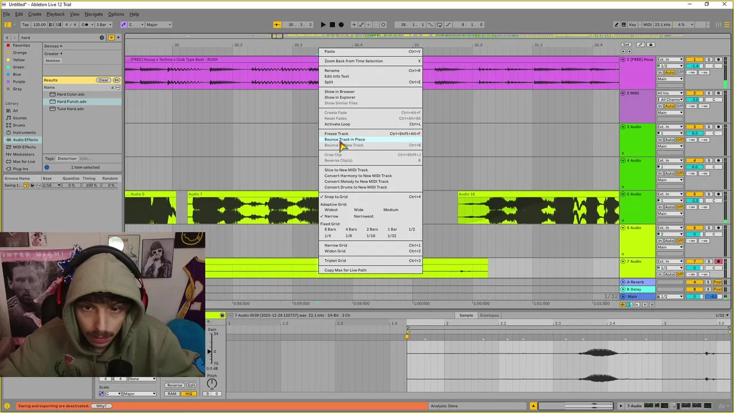This screenshot has height=413, width=734.
Task: Set track 1 monitor to In
Action: click(660, 73)
